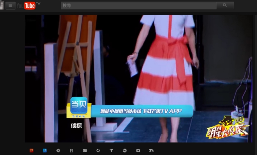Image resolution: width=257 pixels, height=155 pixels.
Task: Go to the YouTube home logo
Action: click(x=28, y=5)
